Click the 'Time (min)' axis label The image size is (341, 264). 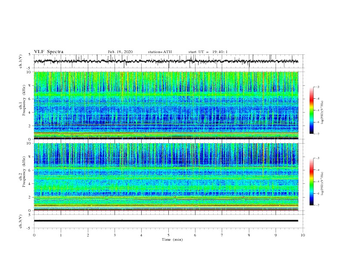[172, 239]
